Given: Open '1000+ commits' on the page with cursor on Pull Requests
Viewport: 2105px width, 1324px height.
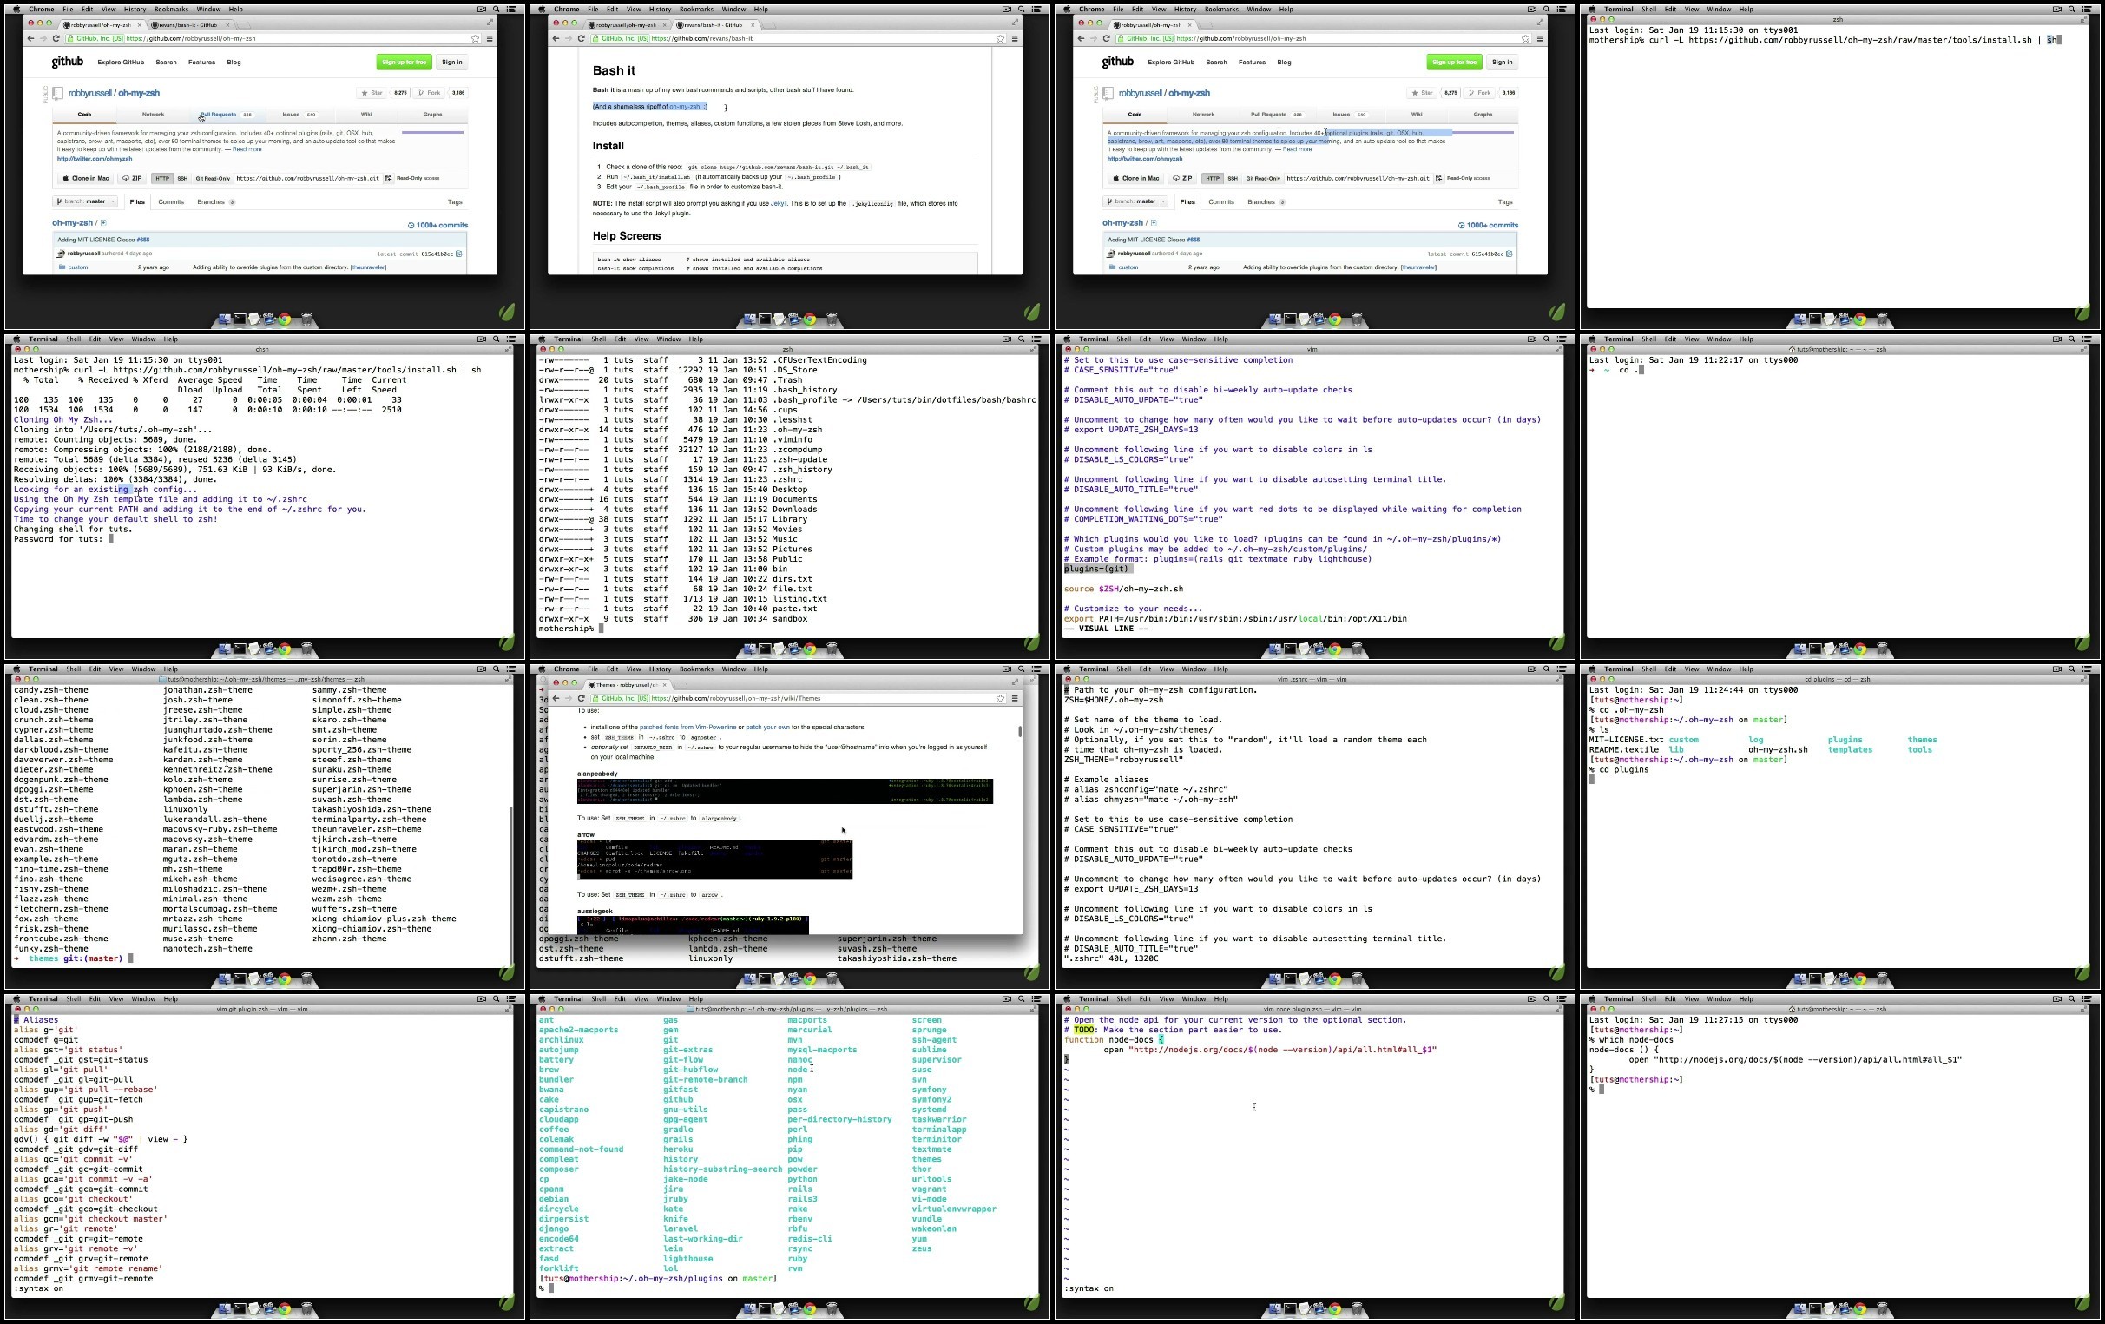Looking at the screenshot, I should pos(438,226).
